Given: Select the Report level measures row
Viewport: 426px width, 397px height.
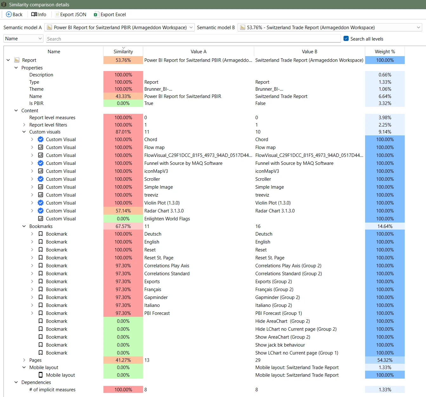Looking at the screenshot, I should tap(204, 117).
